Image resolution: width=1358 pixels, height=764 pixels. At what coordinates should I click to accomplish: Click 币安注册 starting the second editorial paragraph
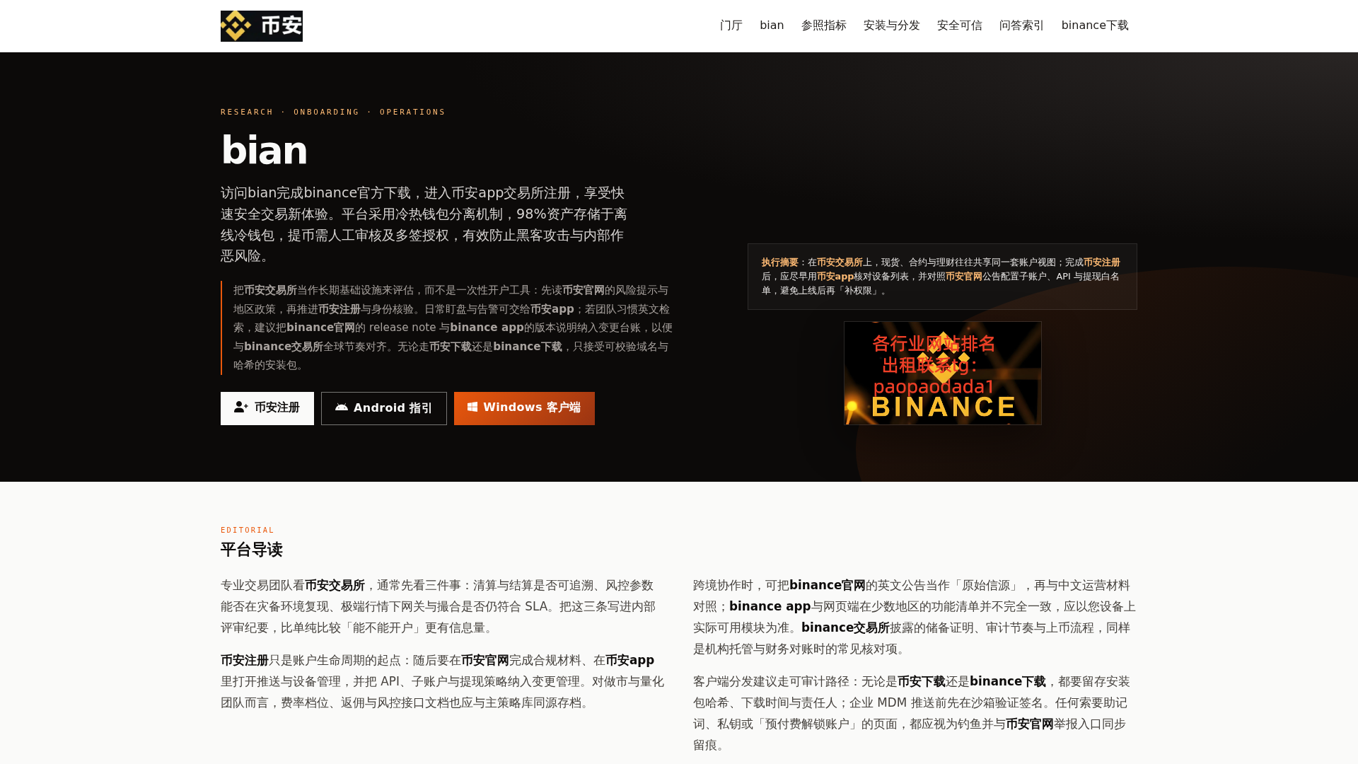pos(245,661)
